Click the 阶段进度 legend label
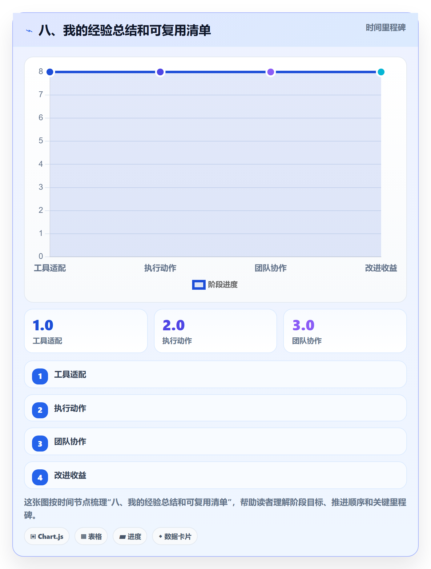Image resolution: width=431 pixels, height=569 pixels. (x=223, y=285)
